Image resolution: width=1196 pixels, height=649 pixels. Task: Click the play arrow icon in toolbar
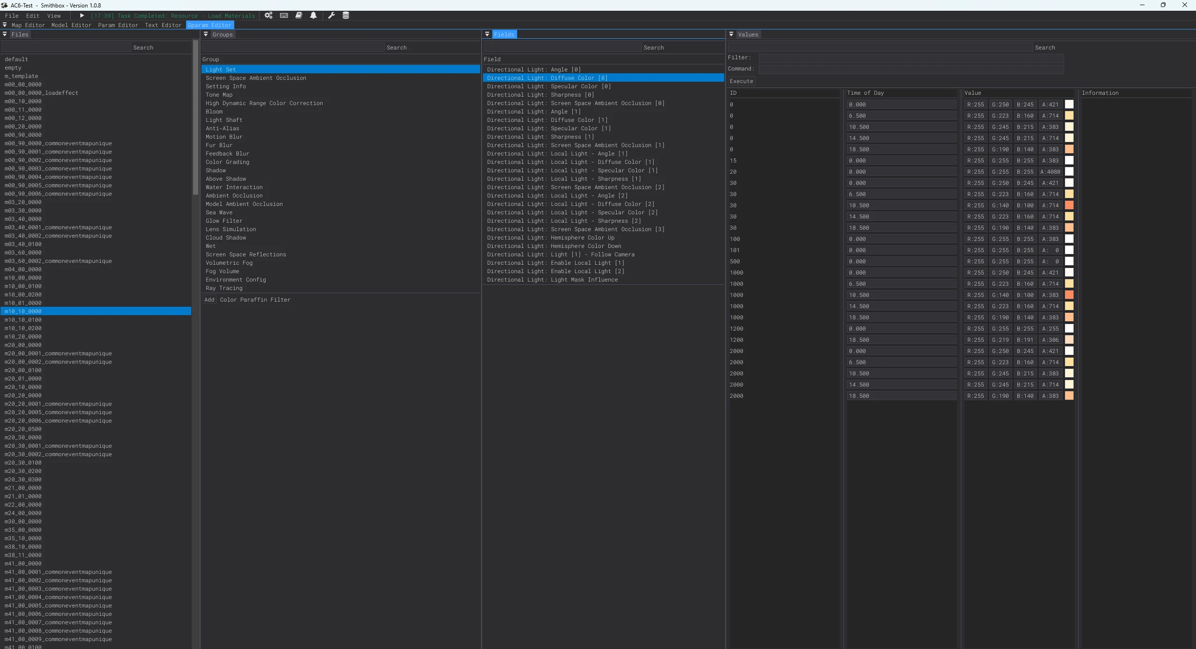82,15
